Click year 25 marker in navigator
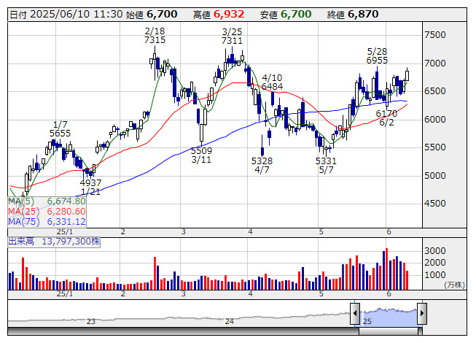 tap(367, 321)
